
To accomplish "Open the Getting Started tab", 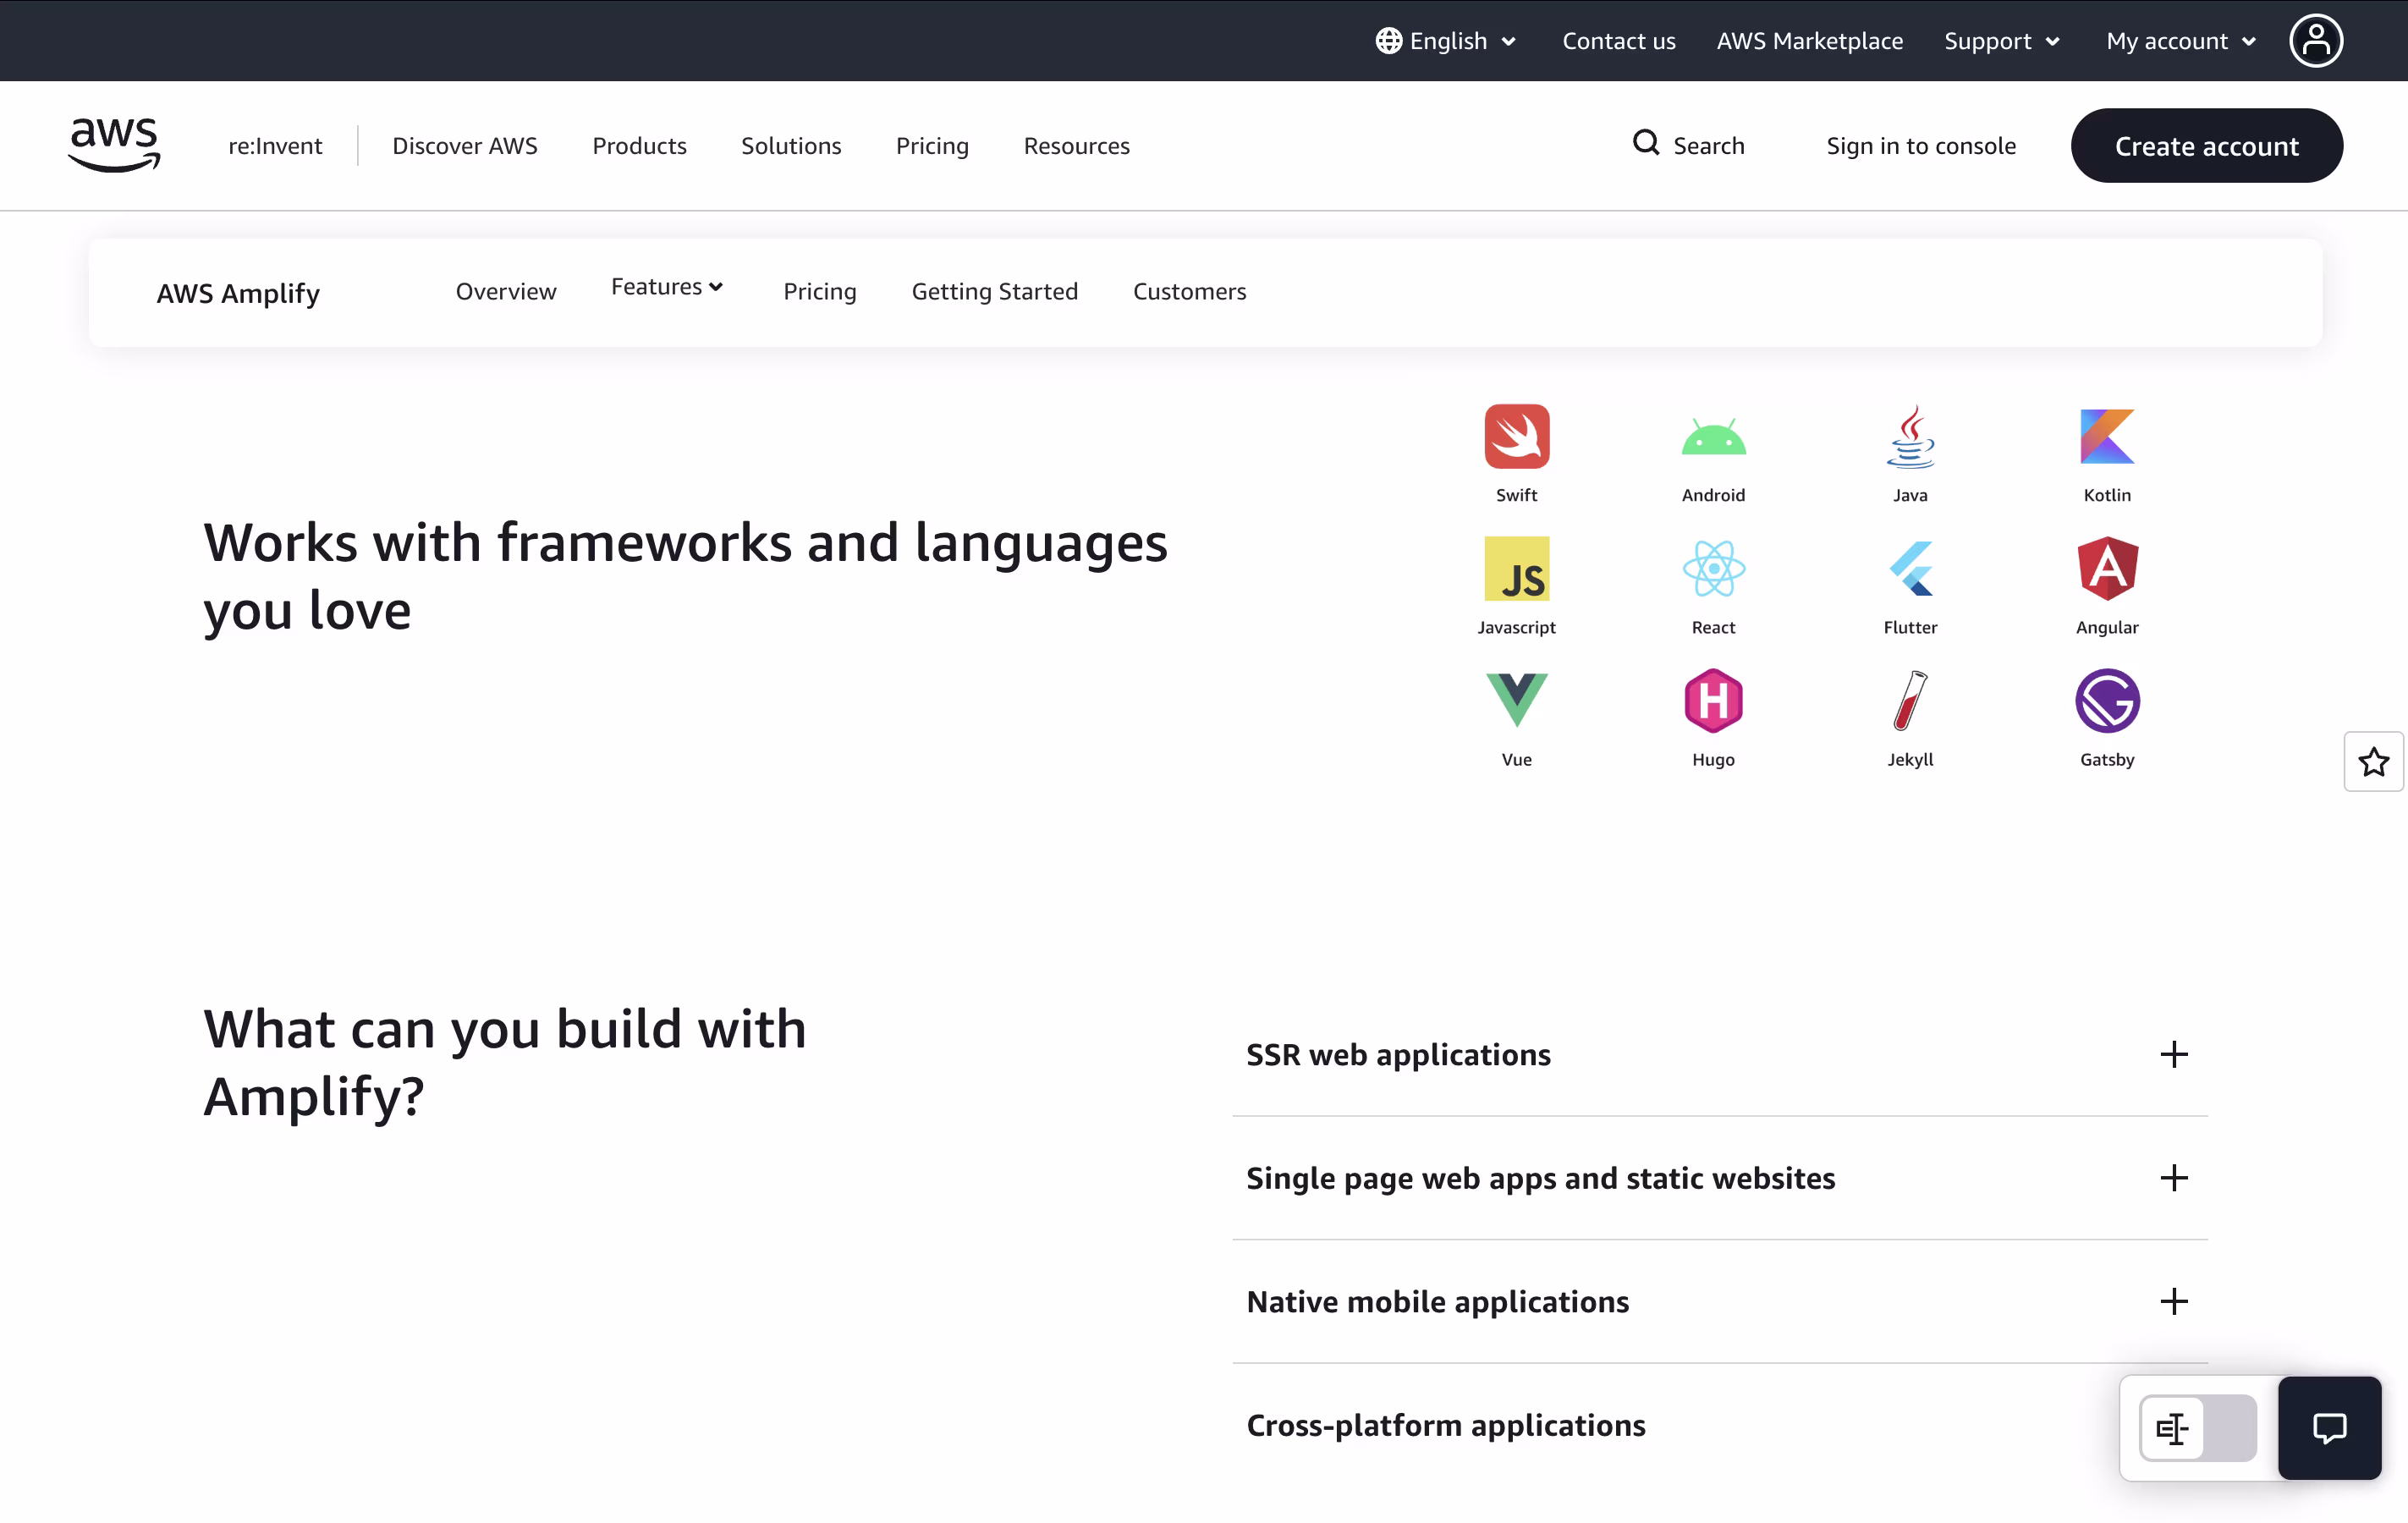I will point(994,292).
